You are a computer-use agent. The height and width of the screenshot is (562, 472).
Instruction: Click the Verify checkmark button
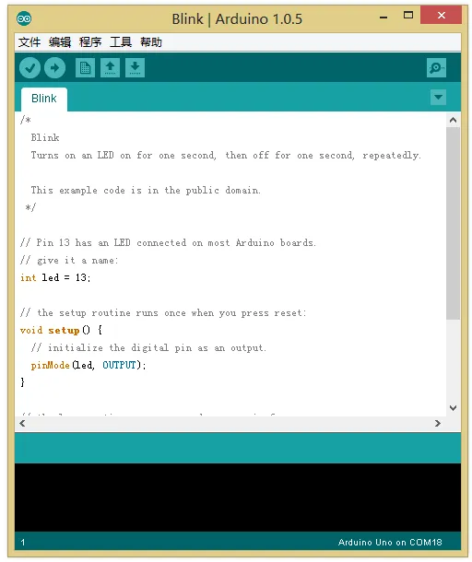[x=29, y=68]
